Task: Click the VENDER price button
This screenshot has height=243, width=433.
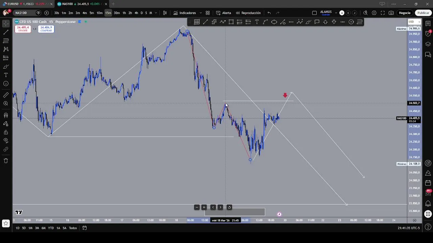Action: tap(23, 29)
